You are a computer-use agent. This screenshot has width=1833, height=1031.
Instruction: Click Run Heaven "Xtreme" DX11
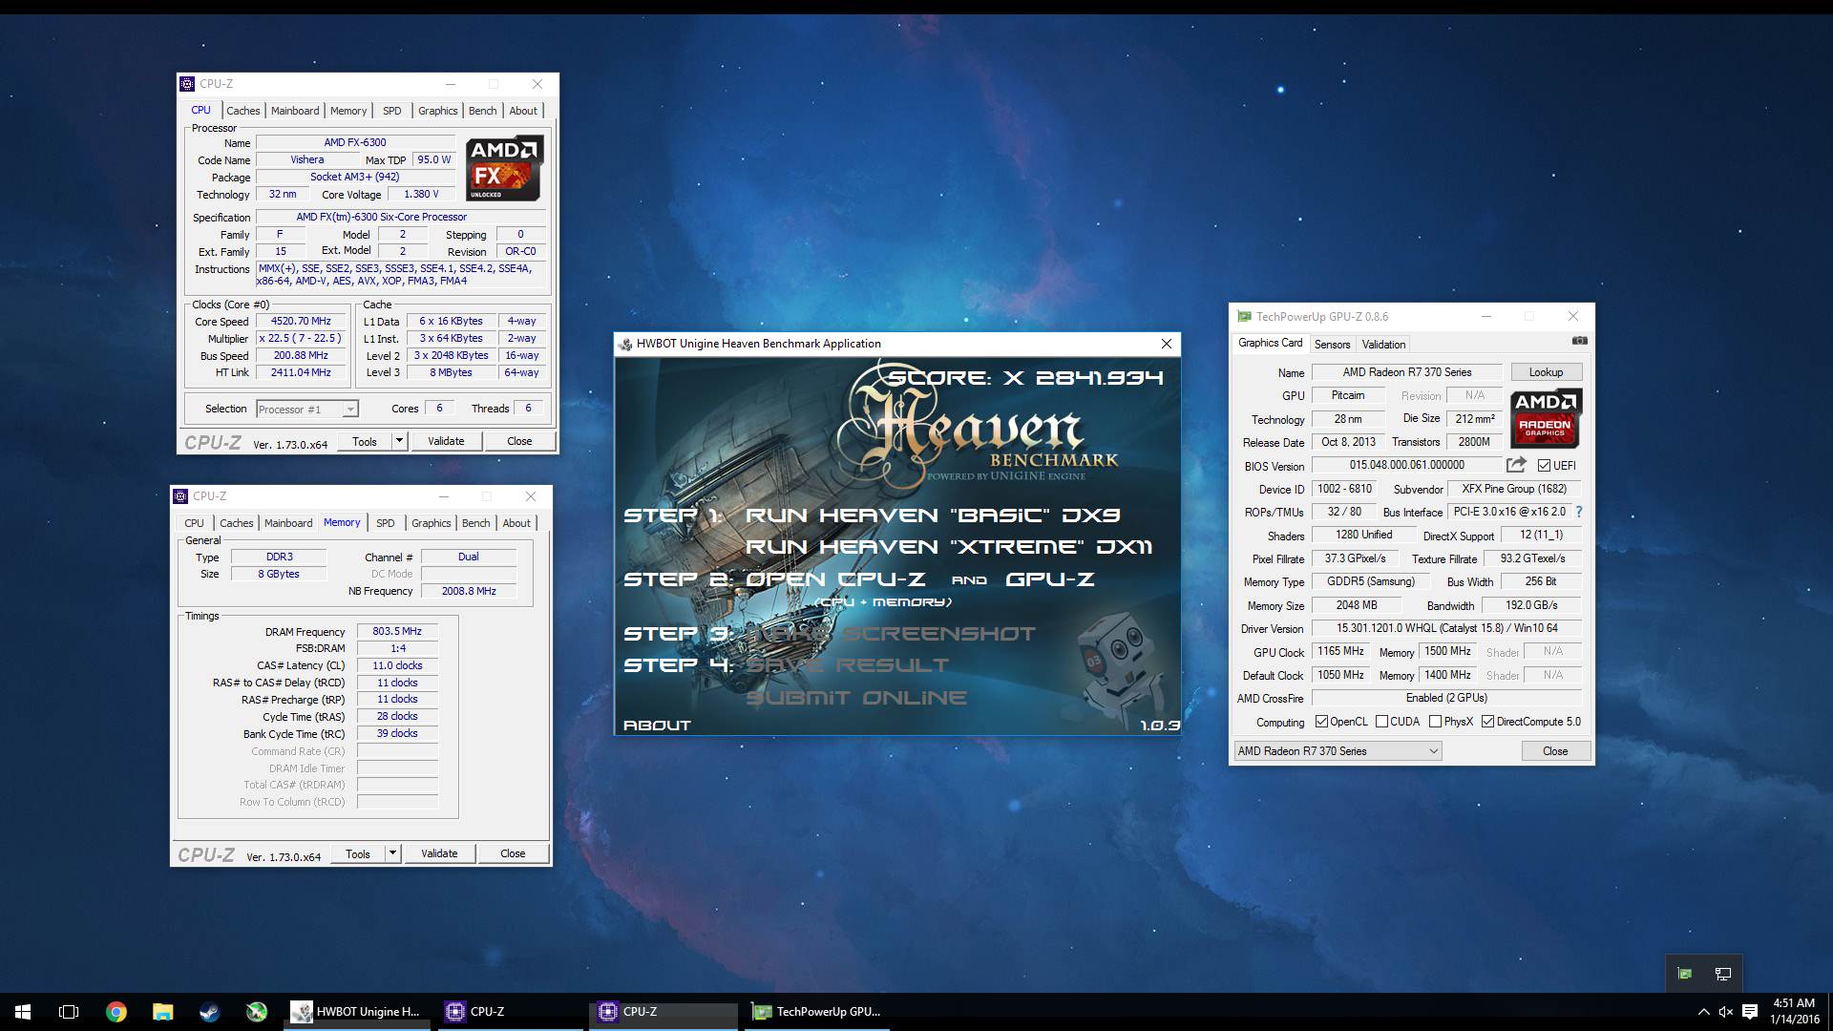(948, 547)
